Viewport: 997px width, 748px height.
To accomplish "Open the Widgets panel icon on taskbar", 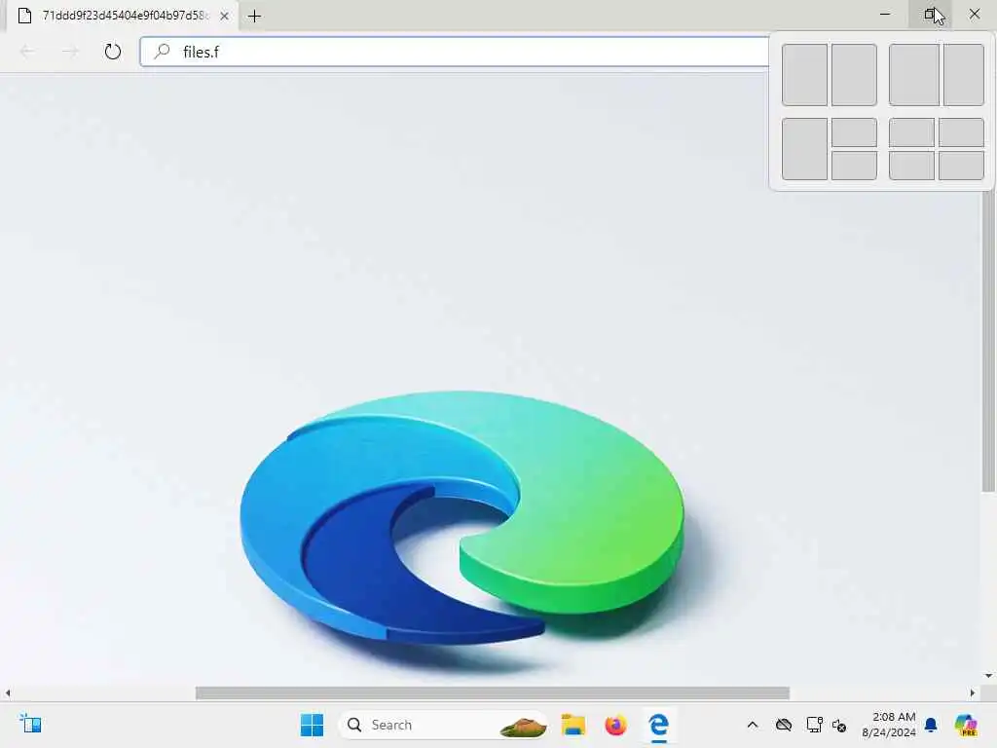I will click(x=30, y=724).
